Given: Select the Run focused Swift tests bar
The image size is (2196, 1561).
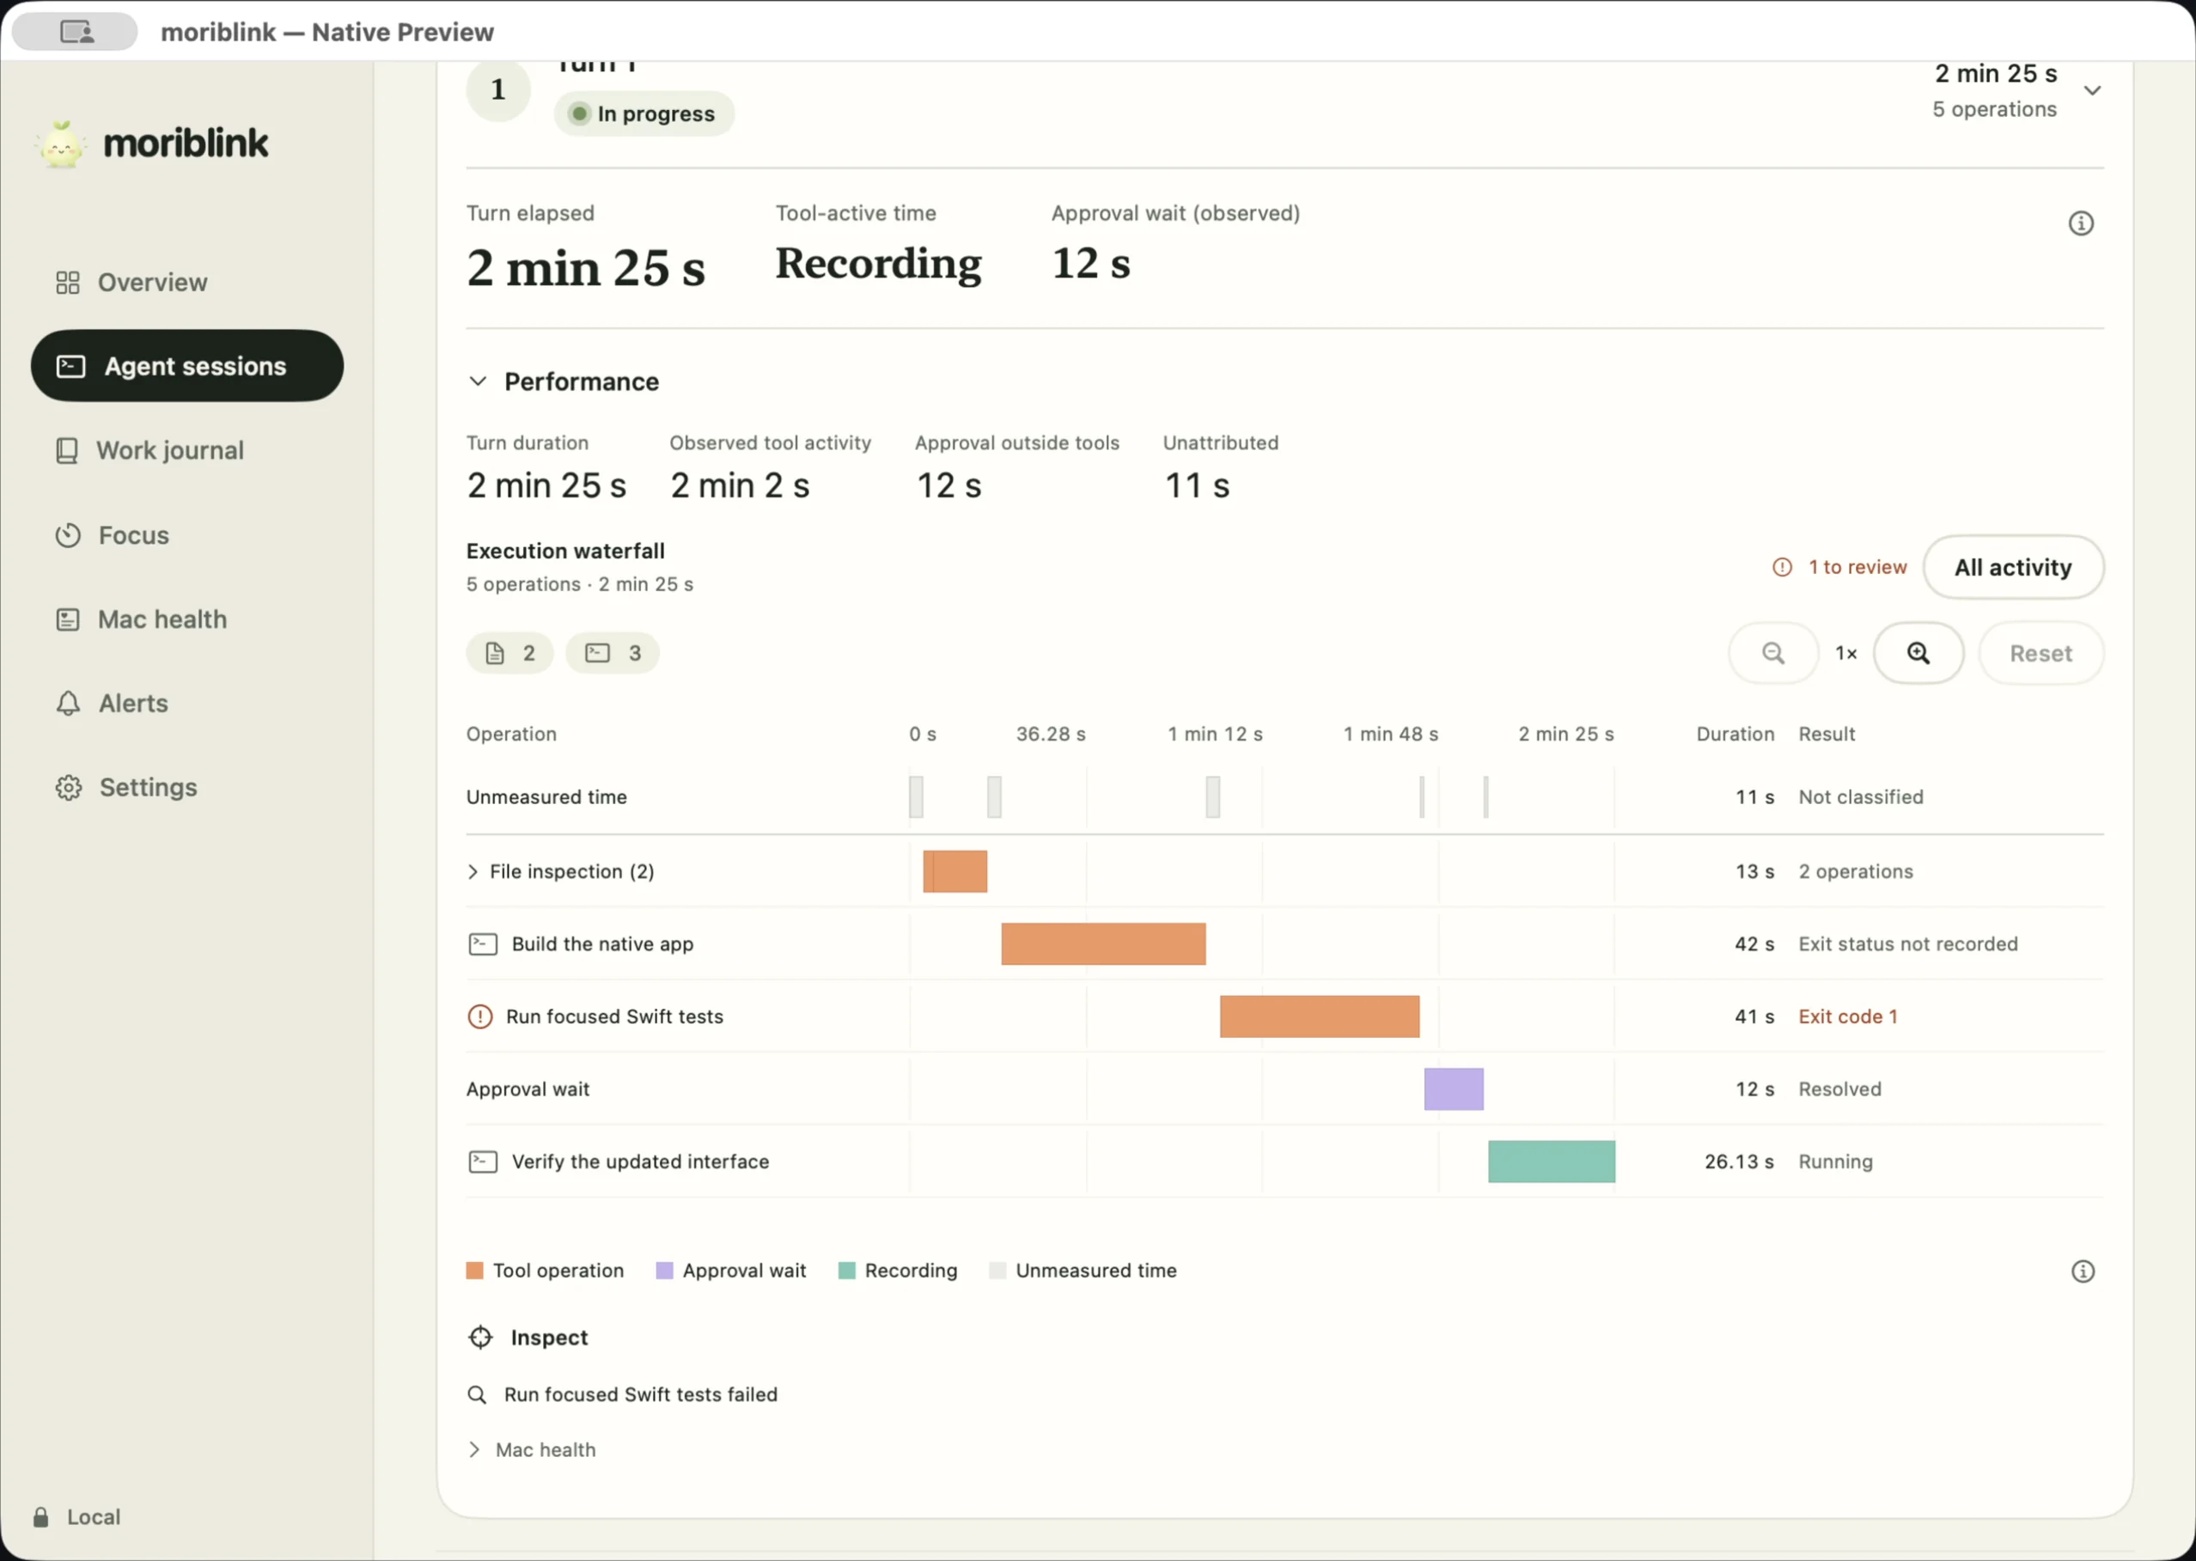Looking at the screenshot, I should point(1320,1017).
